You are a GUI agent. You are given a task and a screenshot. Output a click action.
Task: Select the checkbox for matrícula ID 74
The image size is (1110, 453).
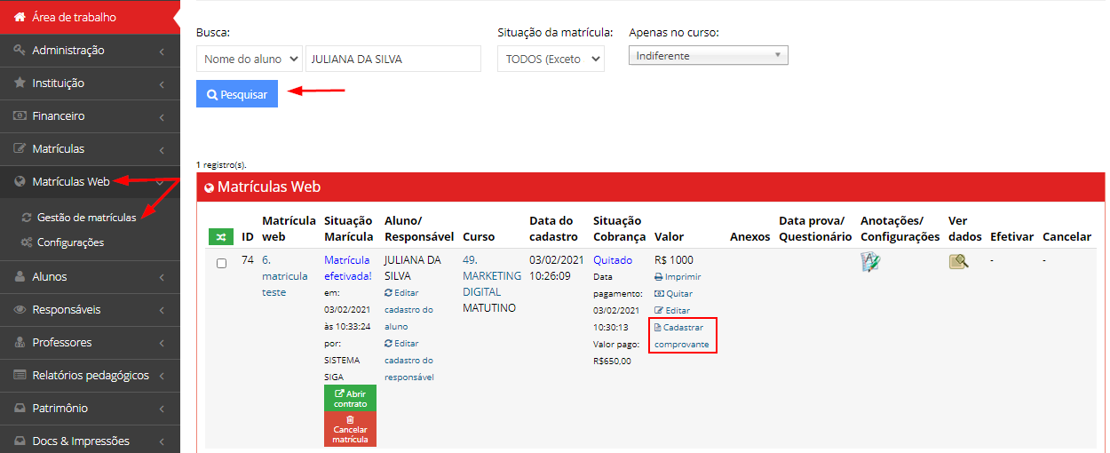(x=222, y=263)
